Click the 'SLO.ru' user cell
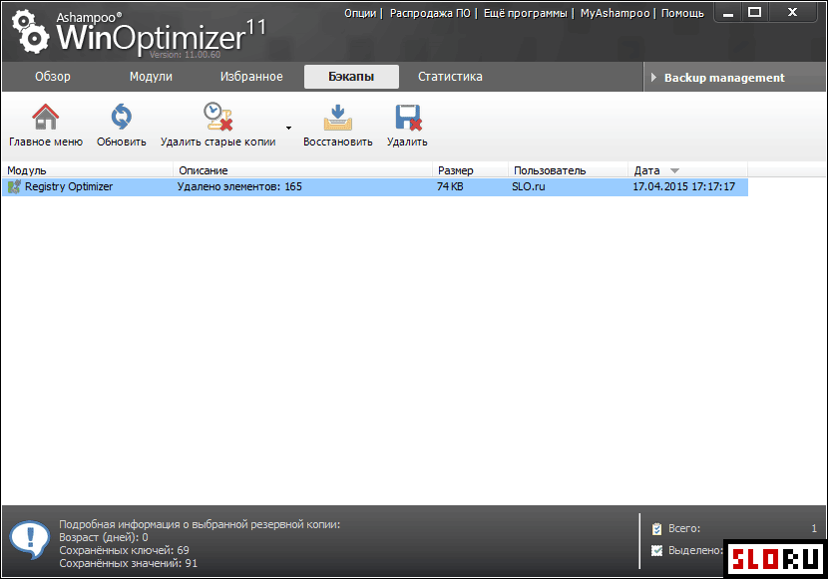 528,186
